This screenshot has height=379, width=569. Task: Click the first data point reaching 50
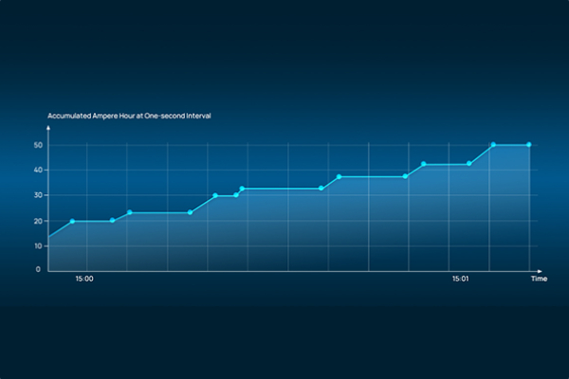click(x=493, y=145)
